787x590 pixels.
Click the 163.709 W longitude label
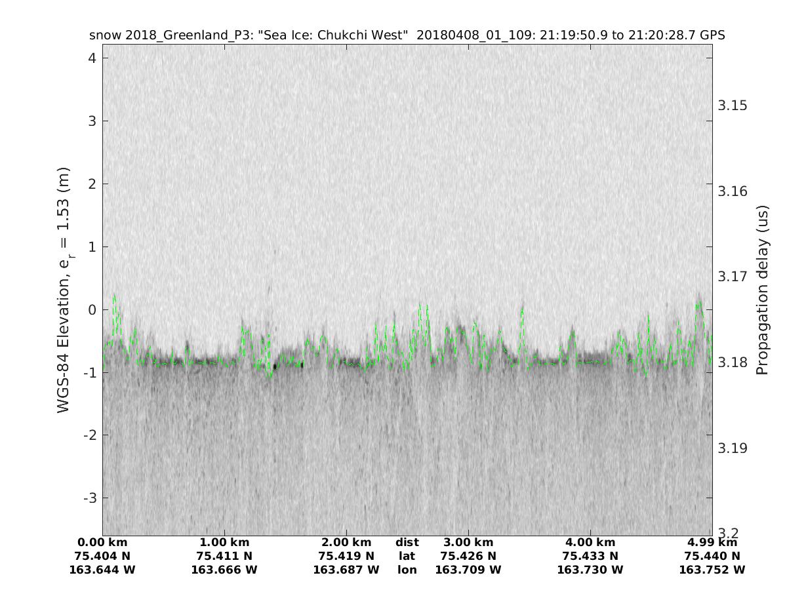(x=468, y=570)
